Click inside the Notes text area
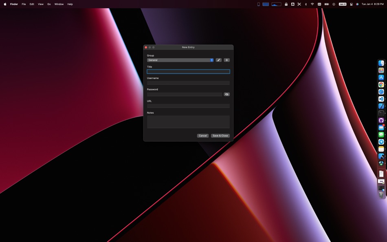The height and width of the screenshot is (242, 387). [188, 122]
